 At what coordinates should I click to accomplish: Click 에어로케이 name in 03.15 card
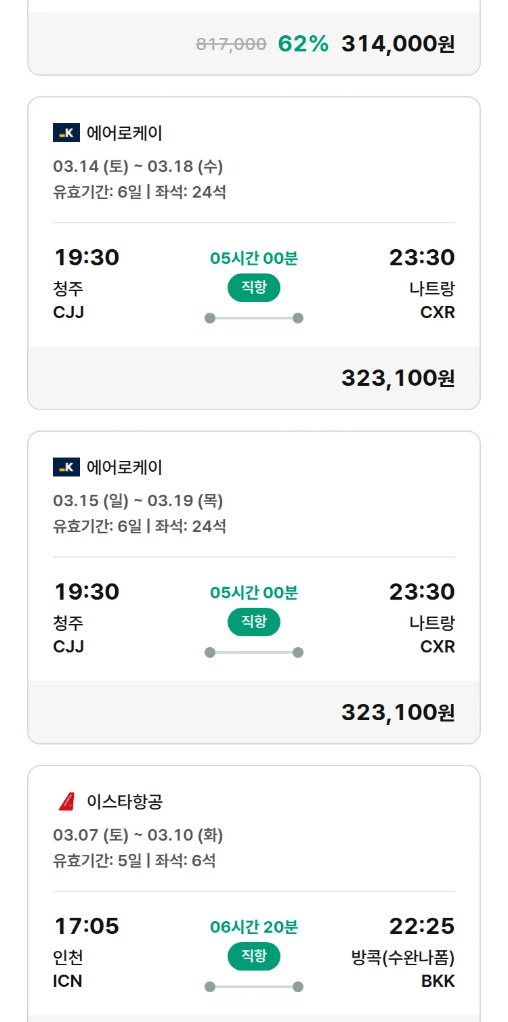tap(125, 468)
